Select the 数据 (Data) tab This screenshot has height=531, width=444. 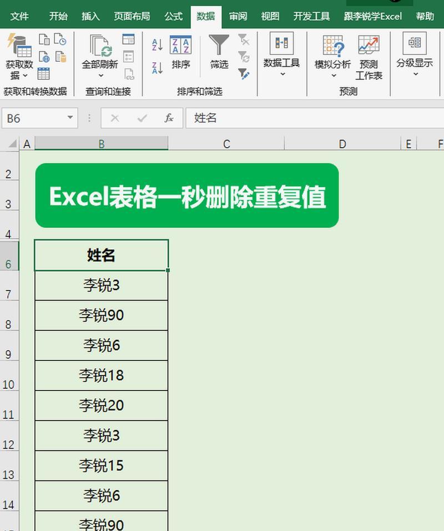(x=206, y=16)
